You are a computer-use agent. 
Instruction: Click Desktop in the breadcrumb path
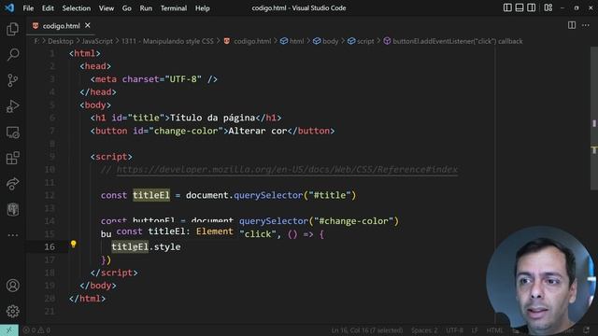60,41
